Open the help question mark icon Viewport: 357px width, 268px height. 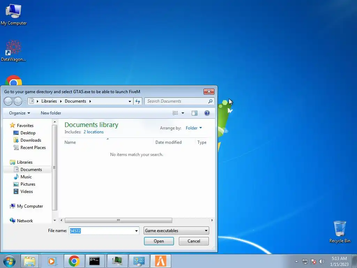[x=207, y=113]
